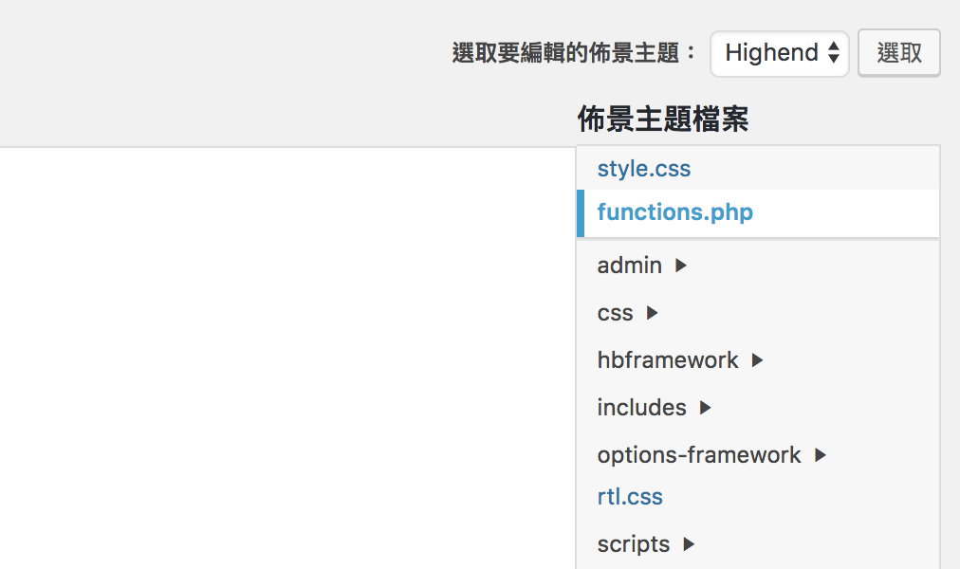Viewport: 960px width, 569px height.
Task: Open the rtl.css file
Action: pos(630,497)
